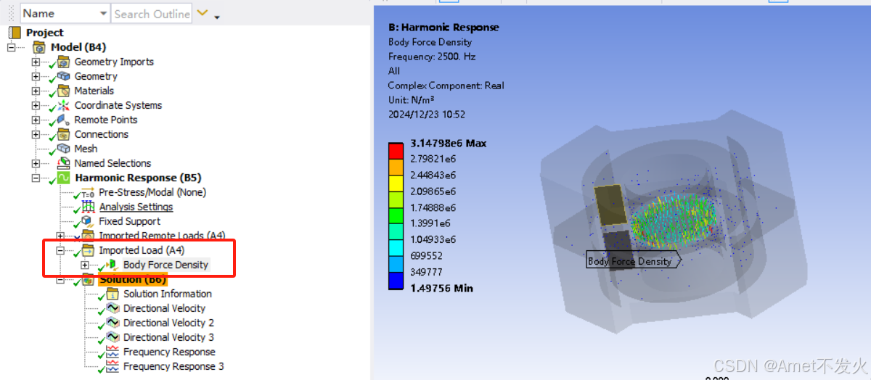Collapse the Harmonic Response (B5) node
Viewport: 871px width, 380px height.
click(36, 178)
